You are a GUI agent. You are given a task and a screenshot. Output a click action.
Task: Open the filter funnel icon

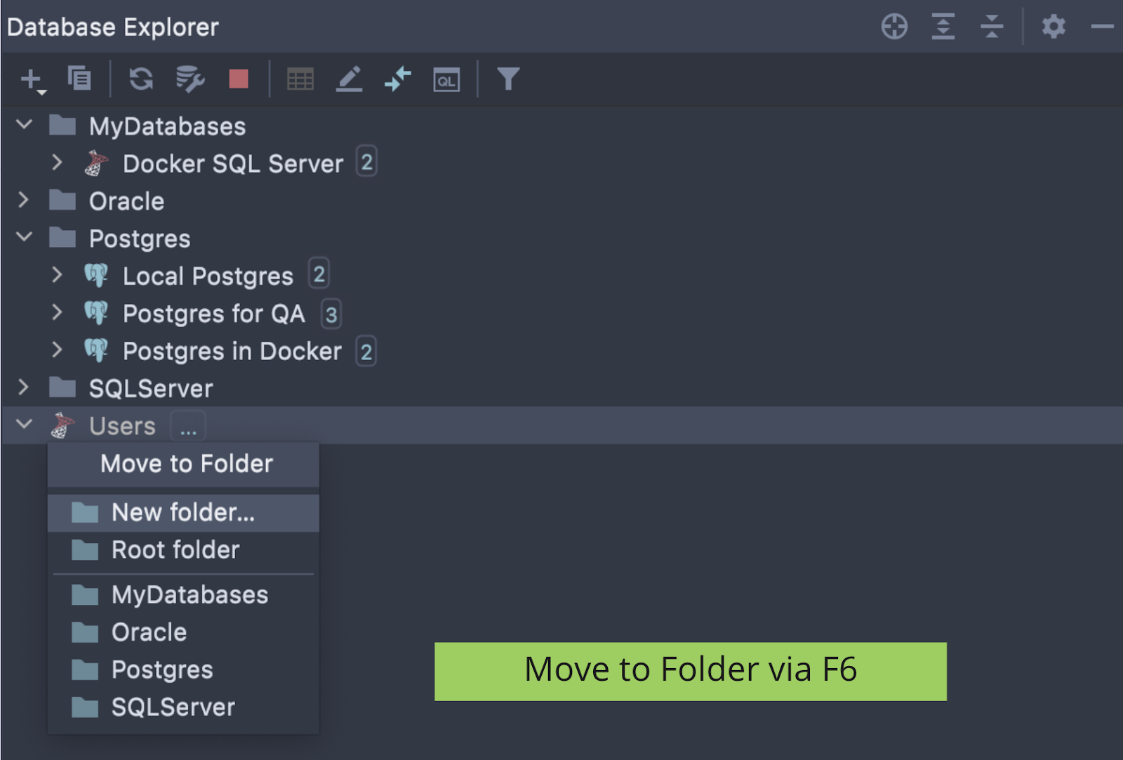pos(508,79)
